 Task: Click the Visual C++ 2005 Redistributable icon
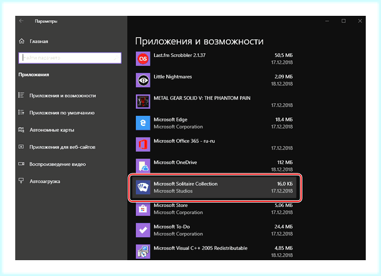click(x=143, y=251)
